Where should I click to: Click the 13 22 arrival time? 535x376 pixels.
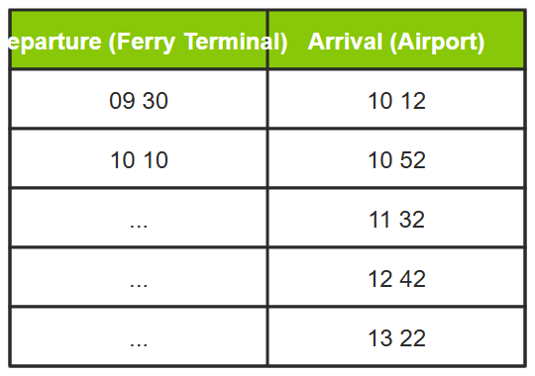(x=396, y=337)
